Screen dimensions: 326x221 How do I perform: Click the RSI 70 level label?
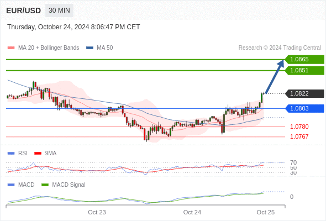click(x=293, y=162)
